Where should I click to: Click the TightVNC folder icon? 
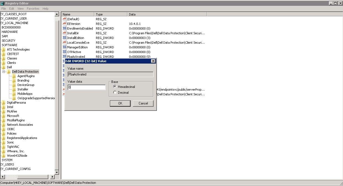point(4,147)
